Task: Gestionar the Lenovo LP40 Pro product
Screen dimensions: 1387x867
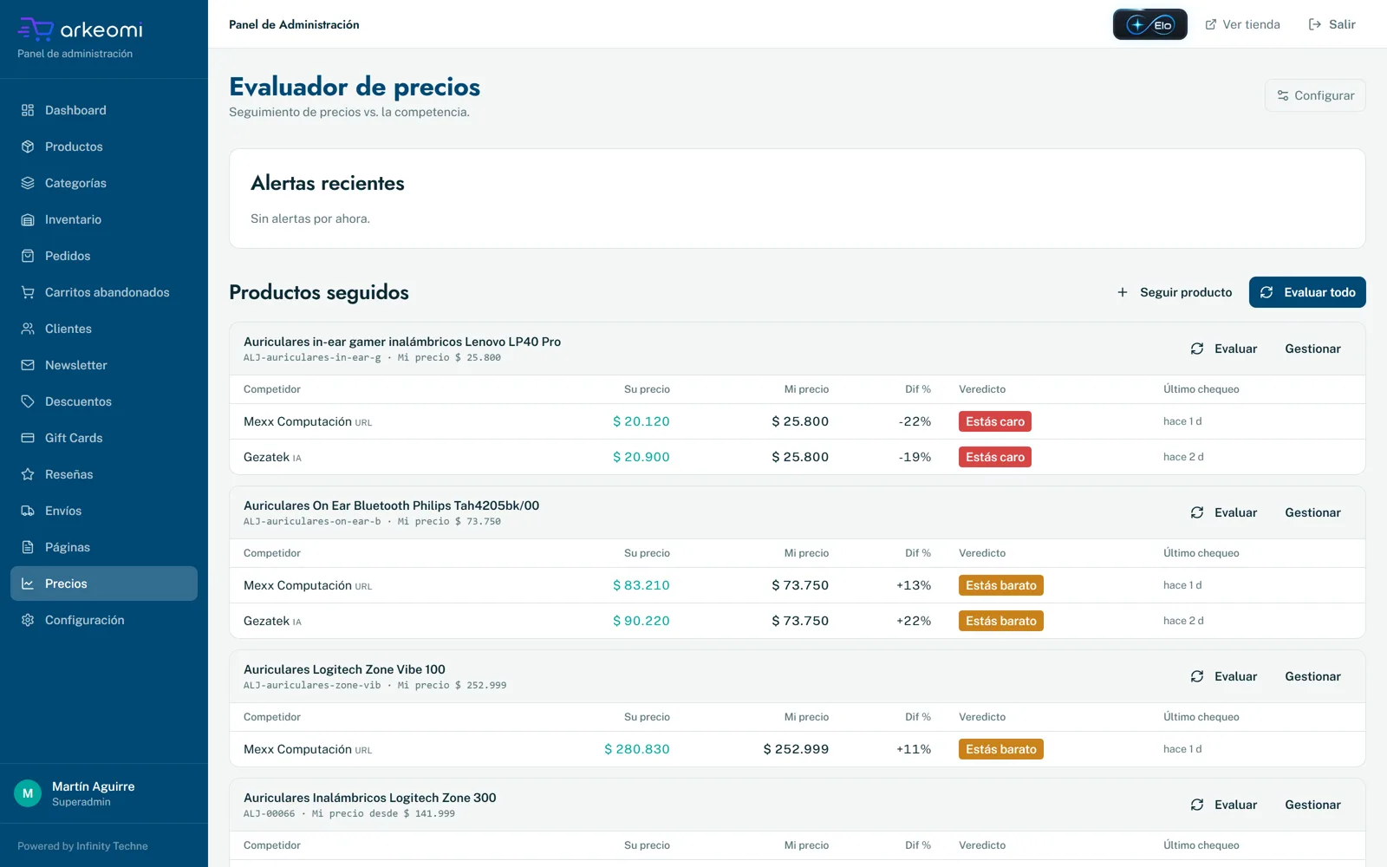Action: pyautogui.click(x=1312, y=349)
